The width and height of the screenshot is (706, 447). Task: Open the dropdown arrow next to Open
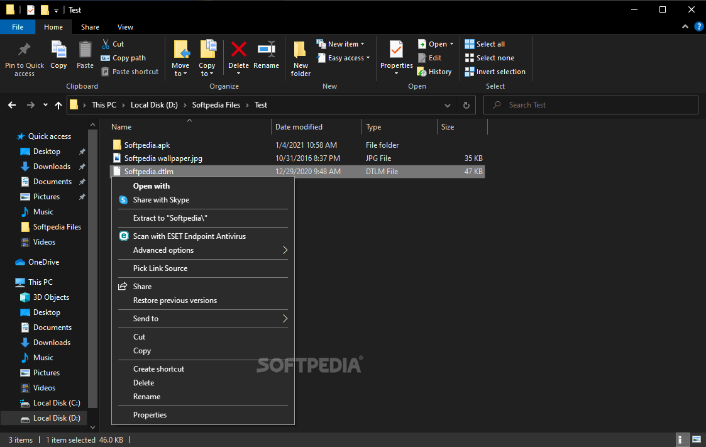(451, 43)
